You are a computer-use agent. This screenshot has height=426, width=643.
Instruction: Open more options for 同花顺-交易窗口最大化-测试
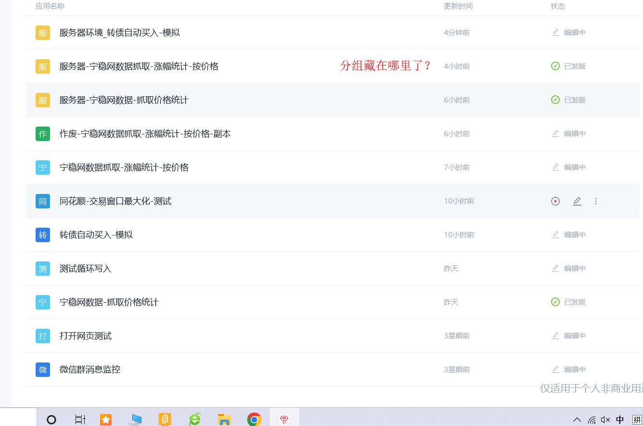tap(596, 201)
